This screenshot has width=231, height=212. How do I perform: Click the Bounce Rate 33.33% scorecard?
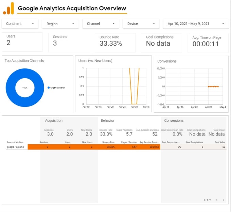click(115, 43)
